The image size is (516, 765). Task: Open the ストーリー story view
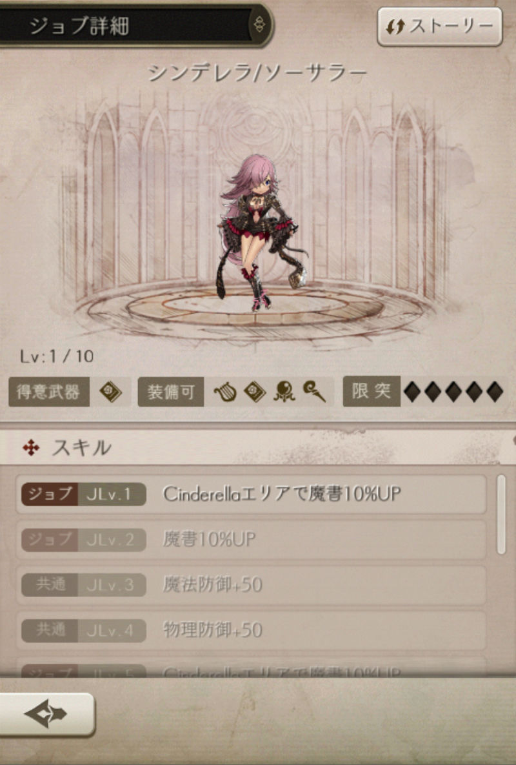[x=439, y=27]
